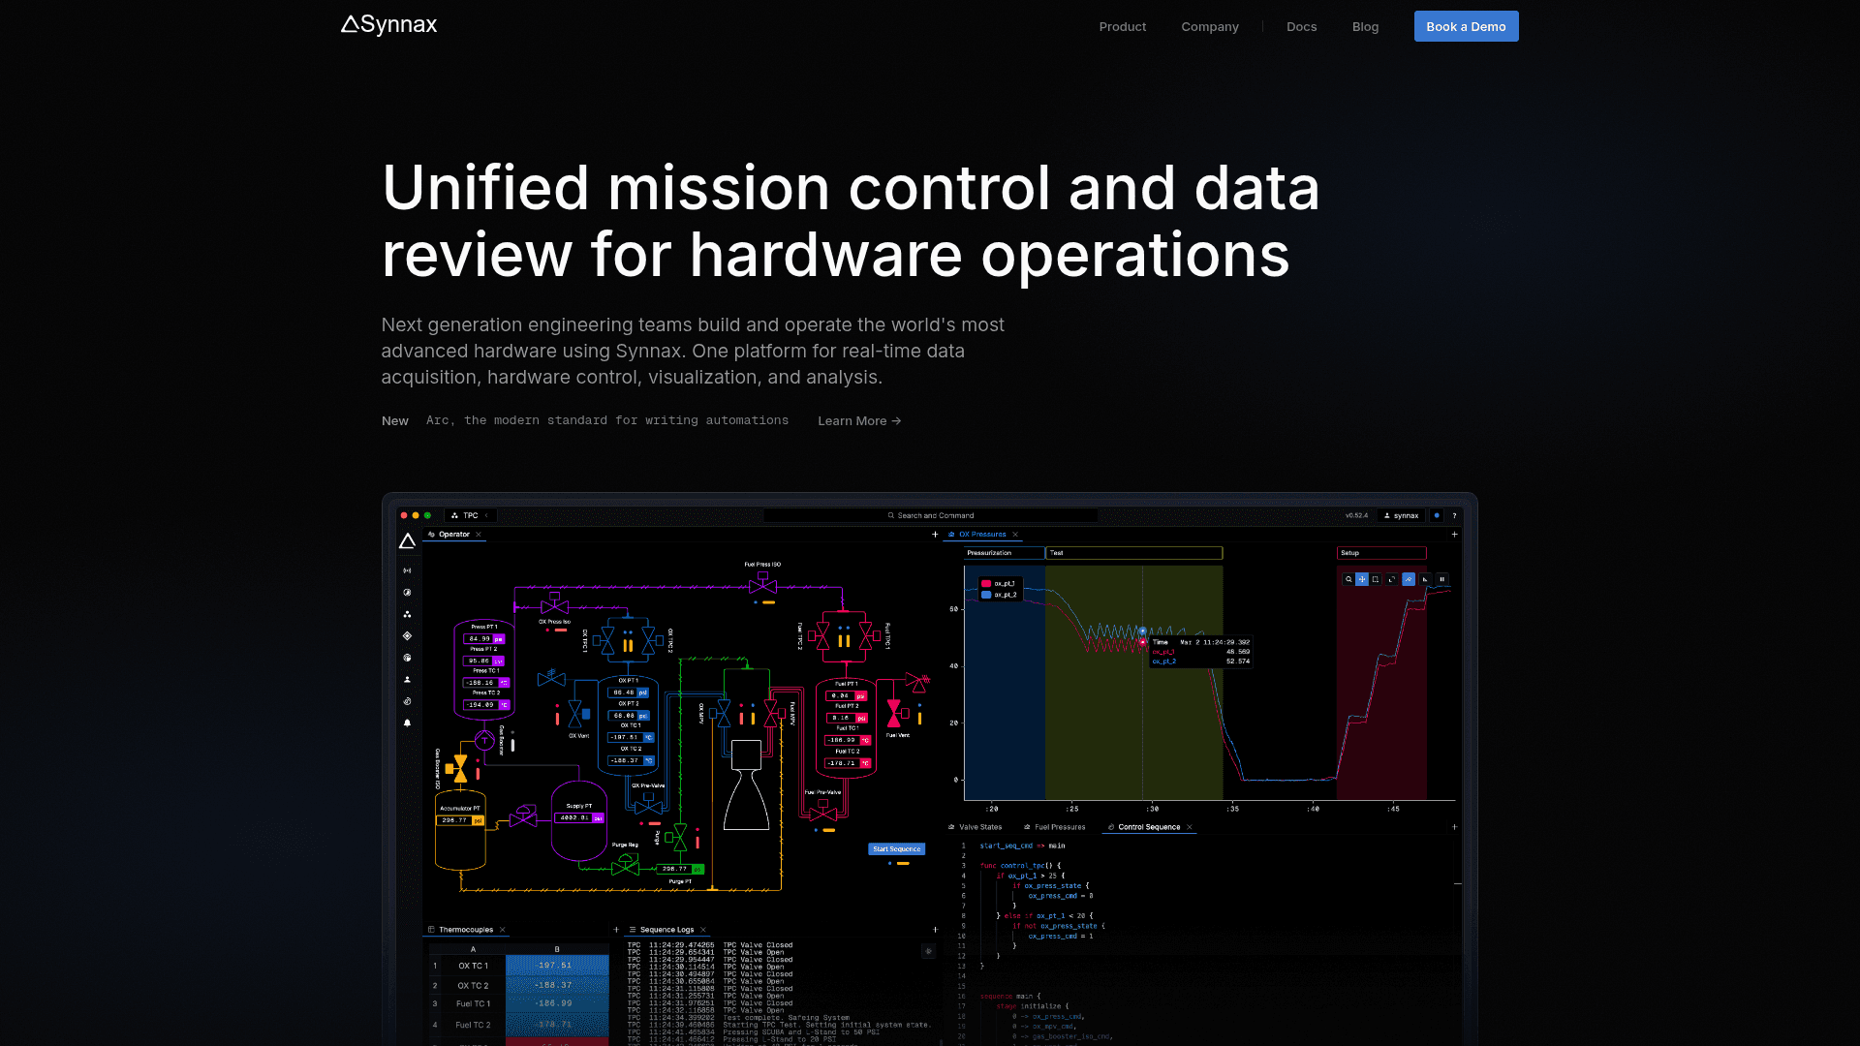The image size is (1860, 1046).
Task: Click the Book a Demo button
Action: click(1466, 26)
